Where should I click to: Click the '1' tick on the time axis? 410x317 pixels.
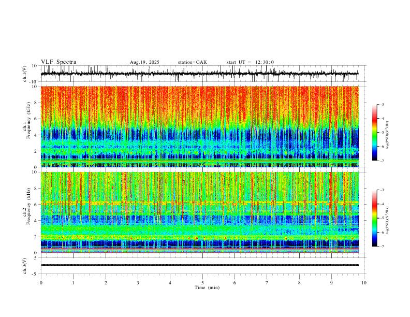point(73,283)
